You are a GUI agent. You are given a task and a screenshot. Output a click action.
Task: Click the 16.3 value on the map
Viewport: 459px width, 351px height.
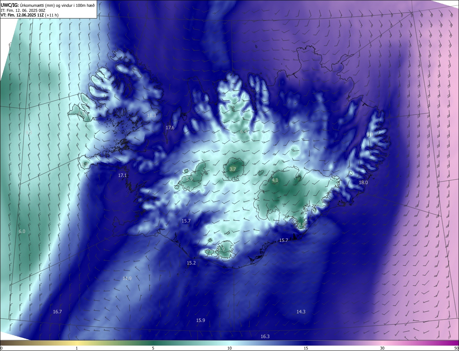point(265,337)
